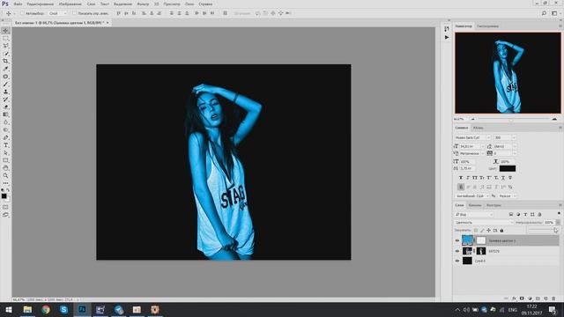Select the blue fill layer thumbnail
The width and height of the screenshot is (564, 317).
pos(467,240)
